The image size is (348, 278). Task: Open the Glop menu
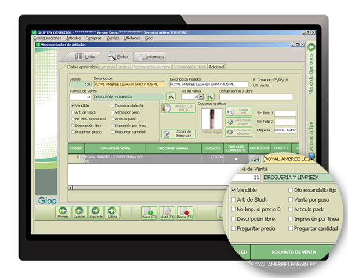(149, 38)
